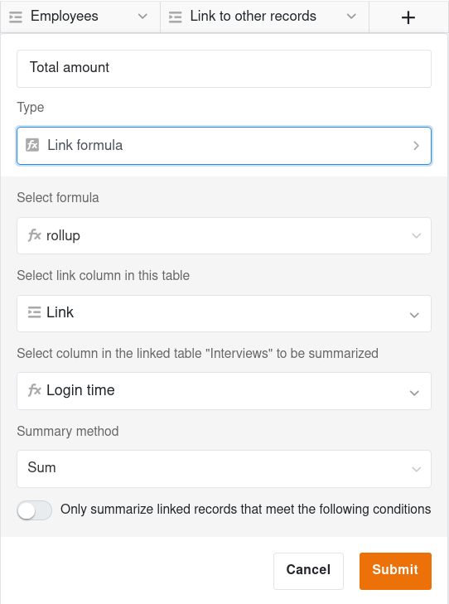Image resolution: width=449 pixels, height=604 pixels.
Task: Click the fx icon next to rollup
Action: coord(34,235)
